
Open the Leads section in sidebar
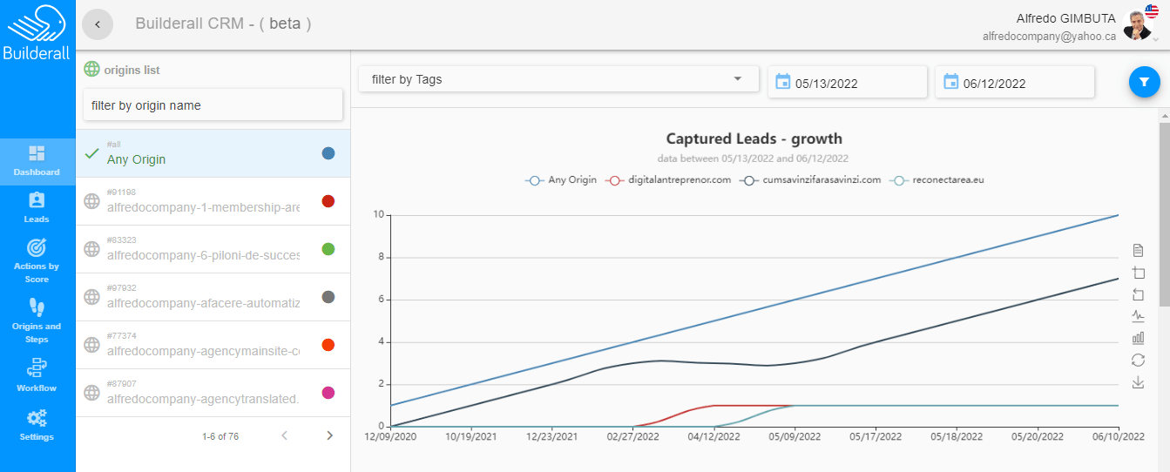(x=37, y=207)
